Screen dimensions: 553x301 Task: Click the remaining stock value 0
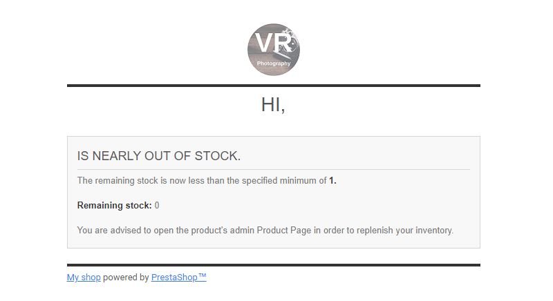pos(157,206)
